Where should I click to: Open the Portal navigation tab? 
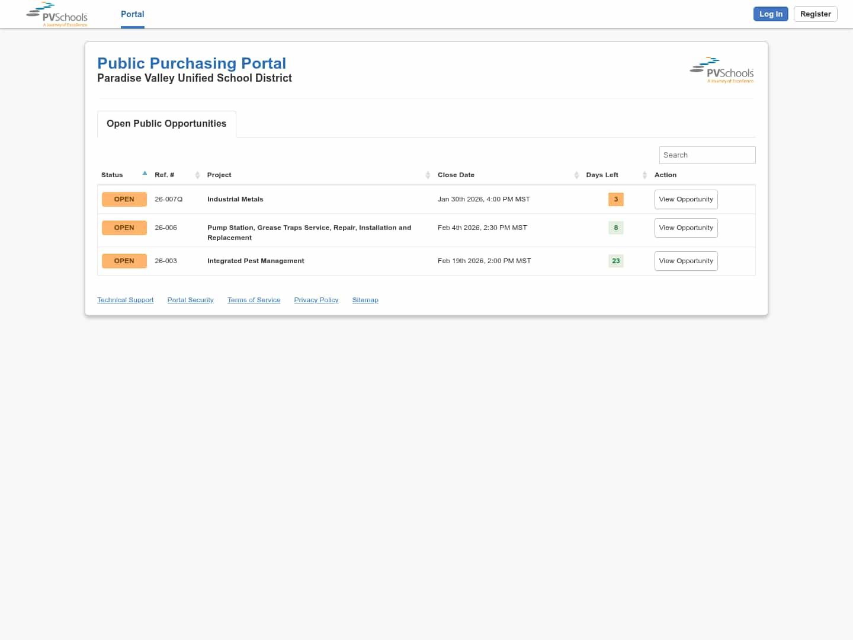tap(132, 14)
